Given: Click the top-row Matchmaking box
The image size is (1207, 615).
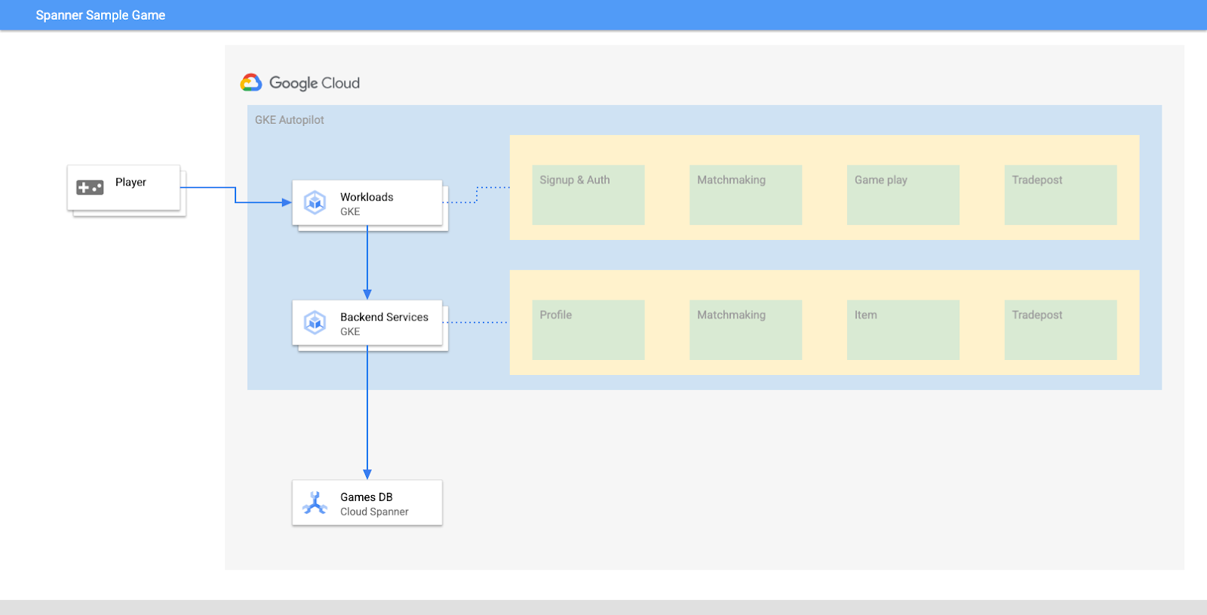Looking at the screenshot, I should 745,195.
